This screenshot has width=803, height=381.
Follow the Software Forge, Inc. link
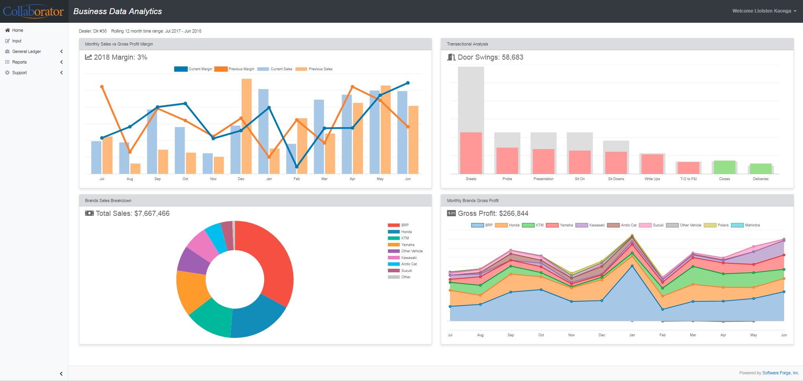(x=781, y=373)
